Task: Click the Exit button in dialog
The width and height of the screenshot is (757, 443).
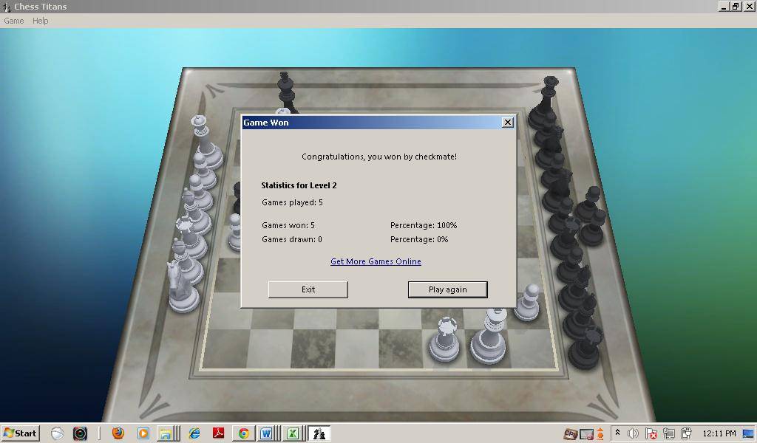Action: pyautogui.click(x=308, y=289)
